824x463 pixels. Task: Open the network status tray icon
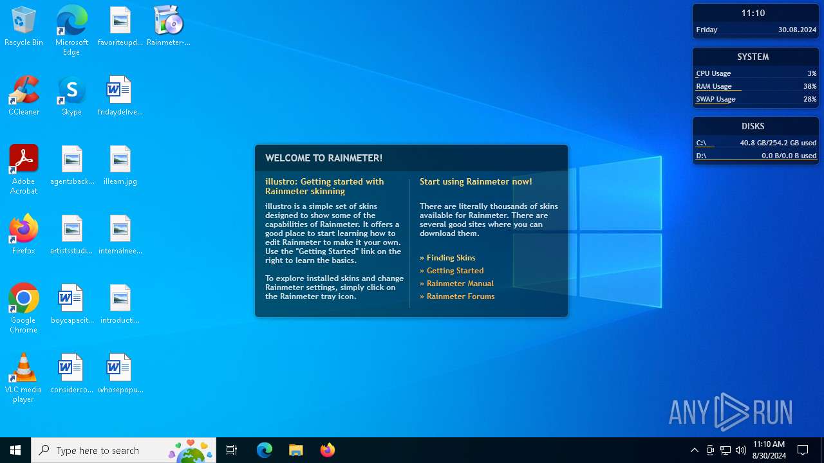pyautogui.click(x=726, y=450)
